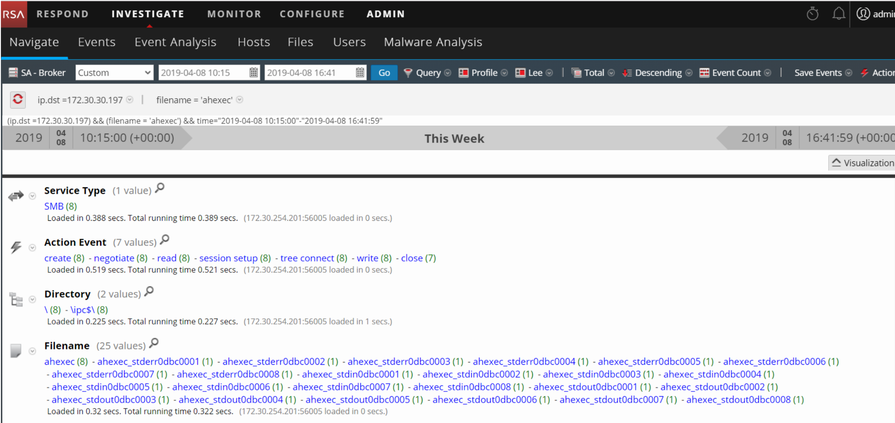Open the jobs stopwatch icon
Screen dimensions: 895x423
pos(812,14)
